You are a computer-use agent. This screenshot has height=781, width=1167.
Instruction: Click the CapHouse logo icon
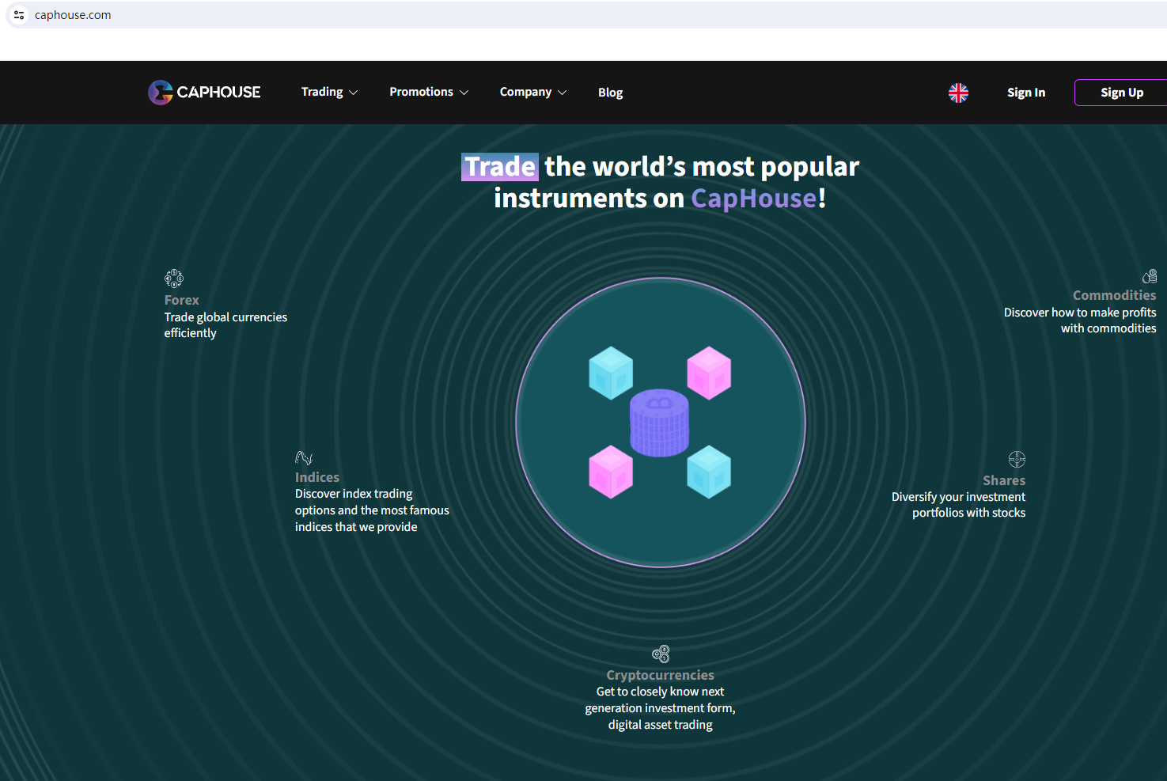(161, 93)
